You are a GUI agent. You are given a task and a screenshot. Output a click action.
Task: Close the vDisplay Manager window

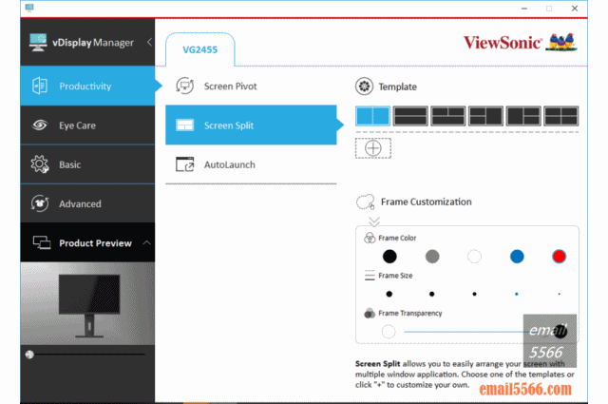pos(575,9)
